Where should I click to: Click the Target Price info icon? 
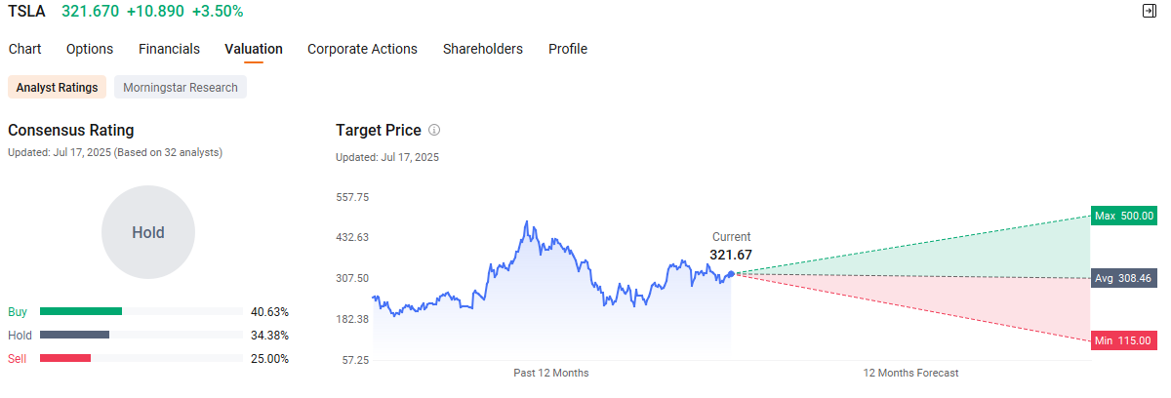tap(434, 130)
